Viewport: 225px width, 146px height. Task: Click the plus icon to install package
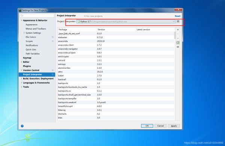(178, 29)
